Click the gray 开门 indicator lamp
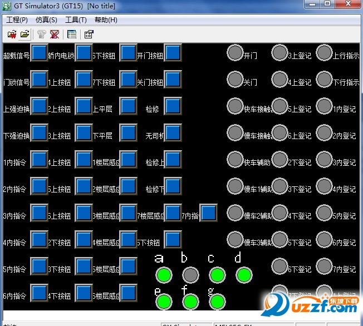 click(235, 53)
